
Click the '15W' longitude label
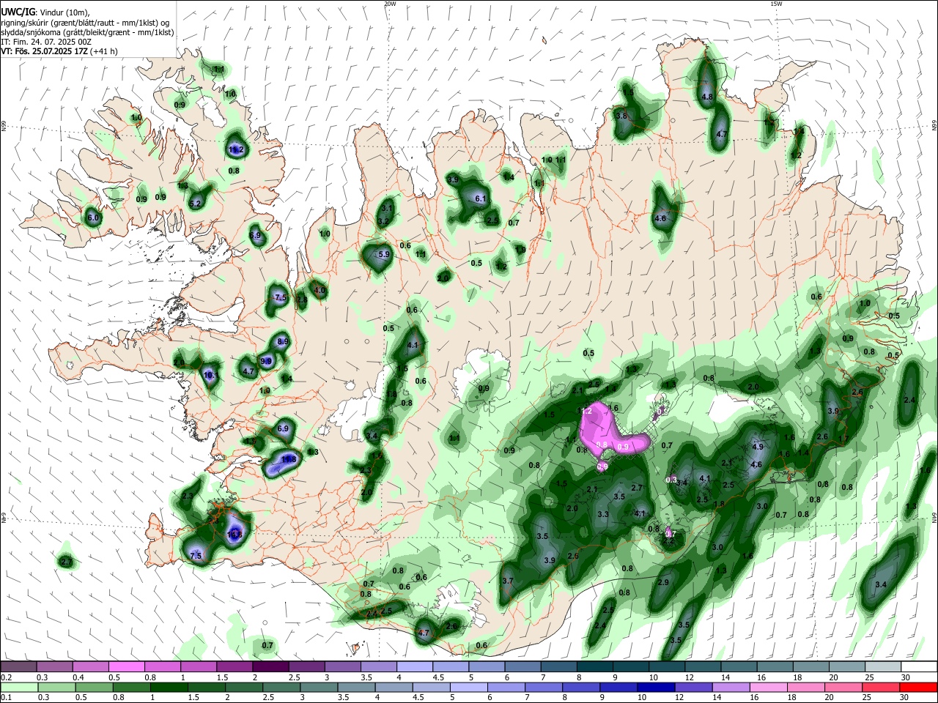point(776,4)
